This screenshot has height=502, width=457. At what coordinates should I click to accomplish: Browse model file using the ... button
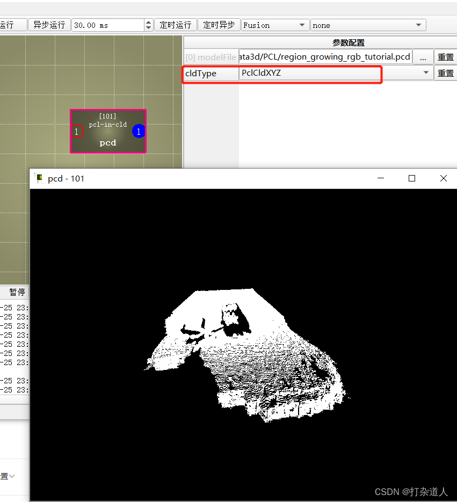pyautogui.click(x=423, y=56)
